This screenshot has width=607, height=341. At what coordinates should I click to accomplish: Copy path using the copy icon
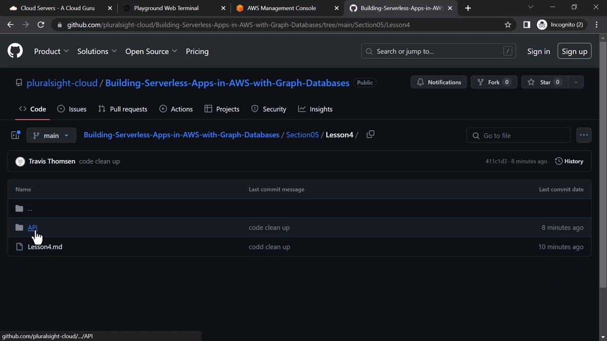(370, 135)
